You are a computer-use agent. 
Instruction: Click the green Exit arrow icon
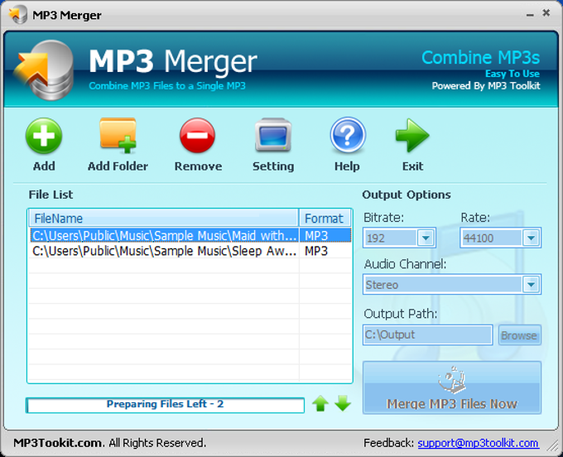click(x=412, y=136)
